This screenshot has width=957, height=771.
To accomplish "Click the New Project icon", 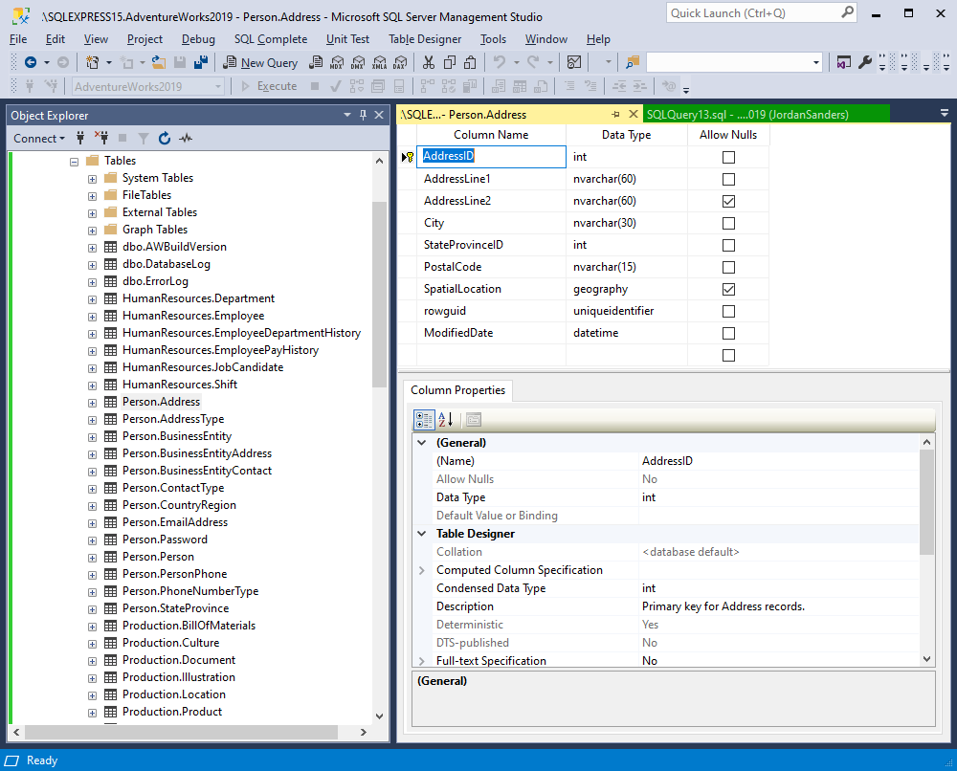I will coord(92,62).
